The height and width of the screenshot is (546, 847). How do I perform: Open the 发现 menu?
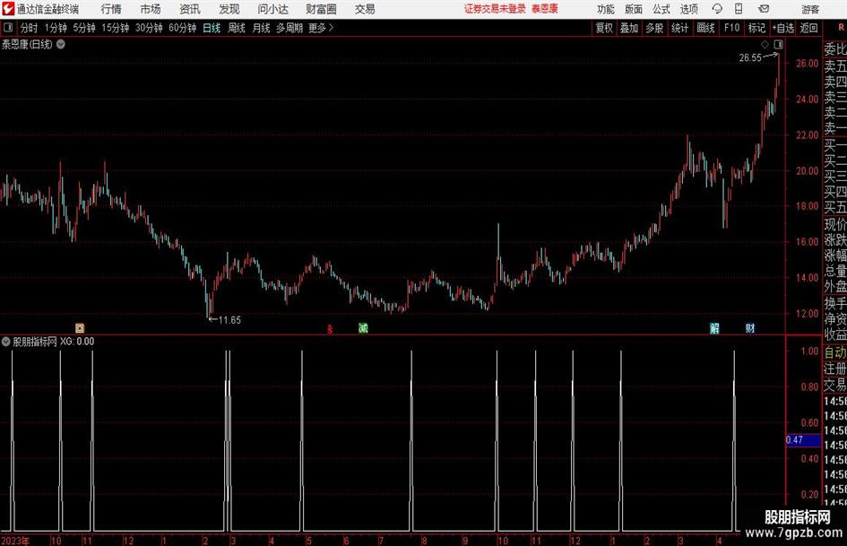pos(229,9)
